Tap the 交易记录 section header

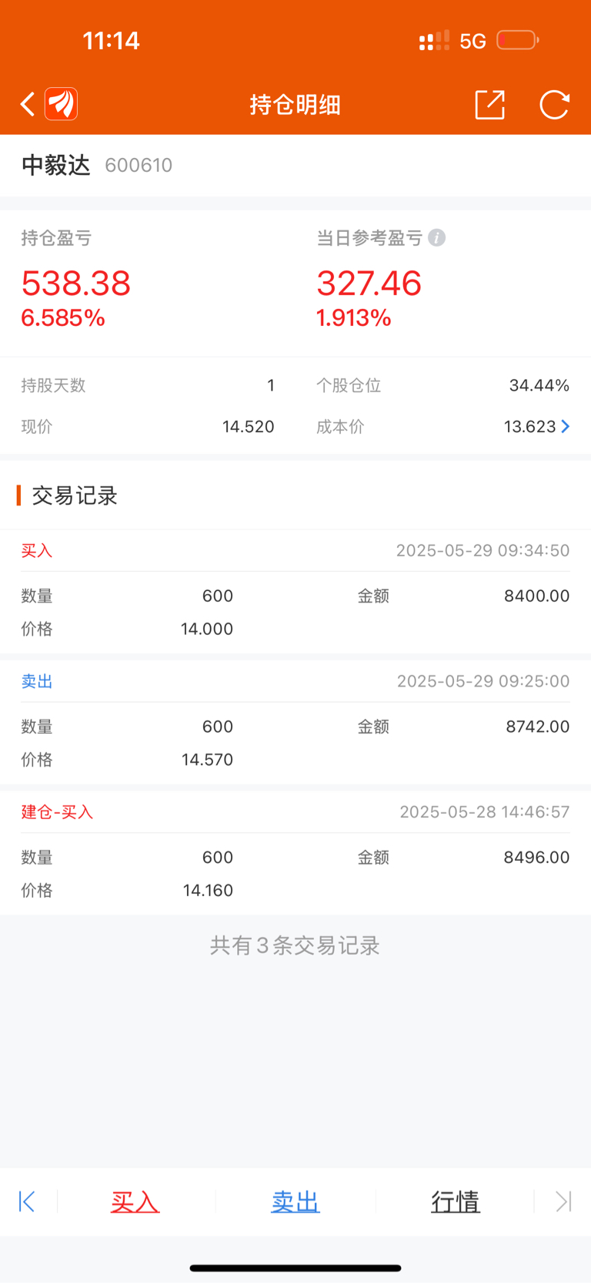tap(74, 495)
